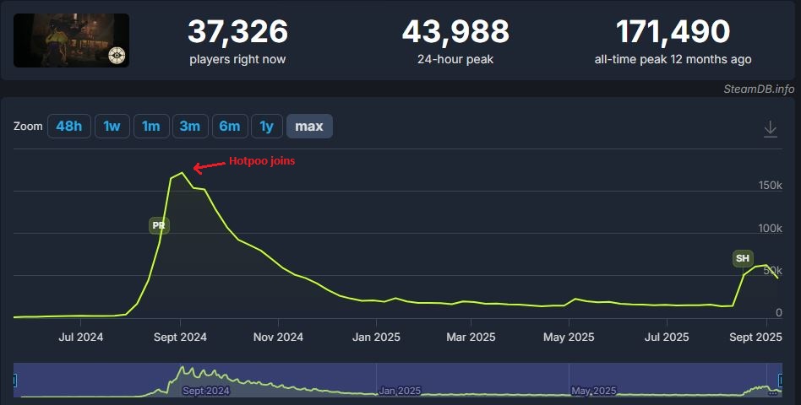This screenshot has width=801, height=405.
Task: Click the main chart's May 2025 axis label
Action: 569,337
